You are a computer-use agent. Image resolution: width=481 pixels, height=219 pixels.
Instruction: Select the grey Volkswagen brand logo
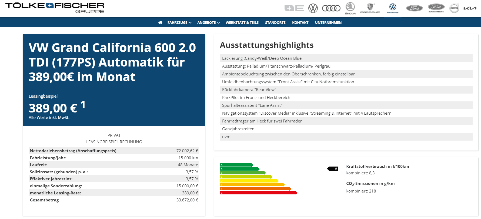coord(313,8)
